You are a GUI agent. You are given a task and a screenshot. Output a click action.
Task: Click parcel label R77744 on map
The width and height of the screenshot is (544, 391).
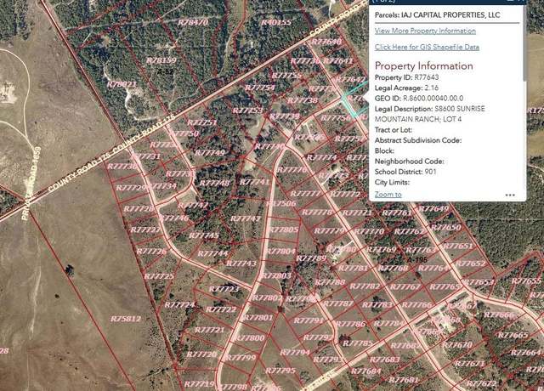pos(212,253)
